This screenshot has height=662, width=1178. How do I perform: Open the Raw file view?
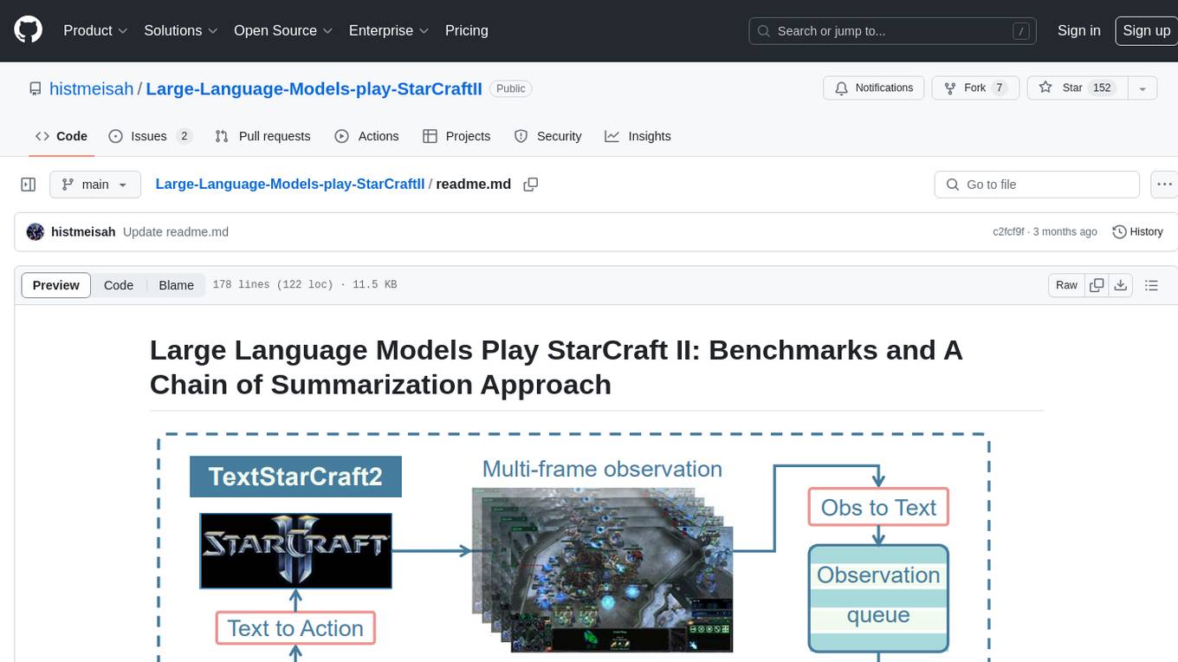[x=1066, y=285]
